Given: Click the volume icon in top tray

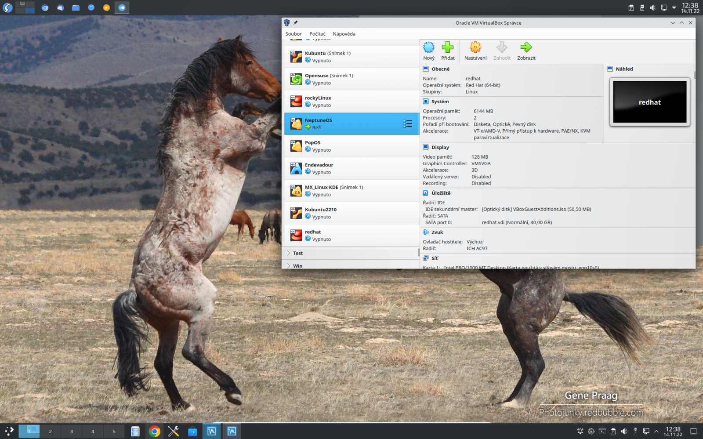Looking at the screenshot, I should [x=653, y=7].
